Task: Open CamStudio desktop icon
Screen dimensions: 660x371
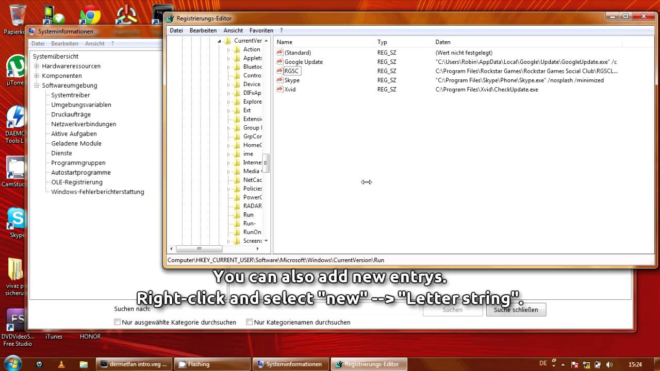Action: (x=15, y=168)
